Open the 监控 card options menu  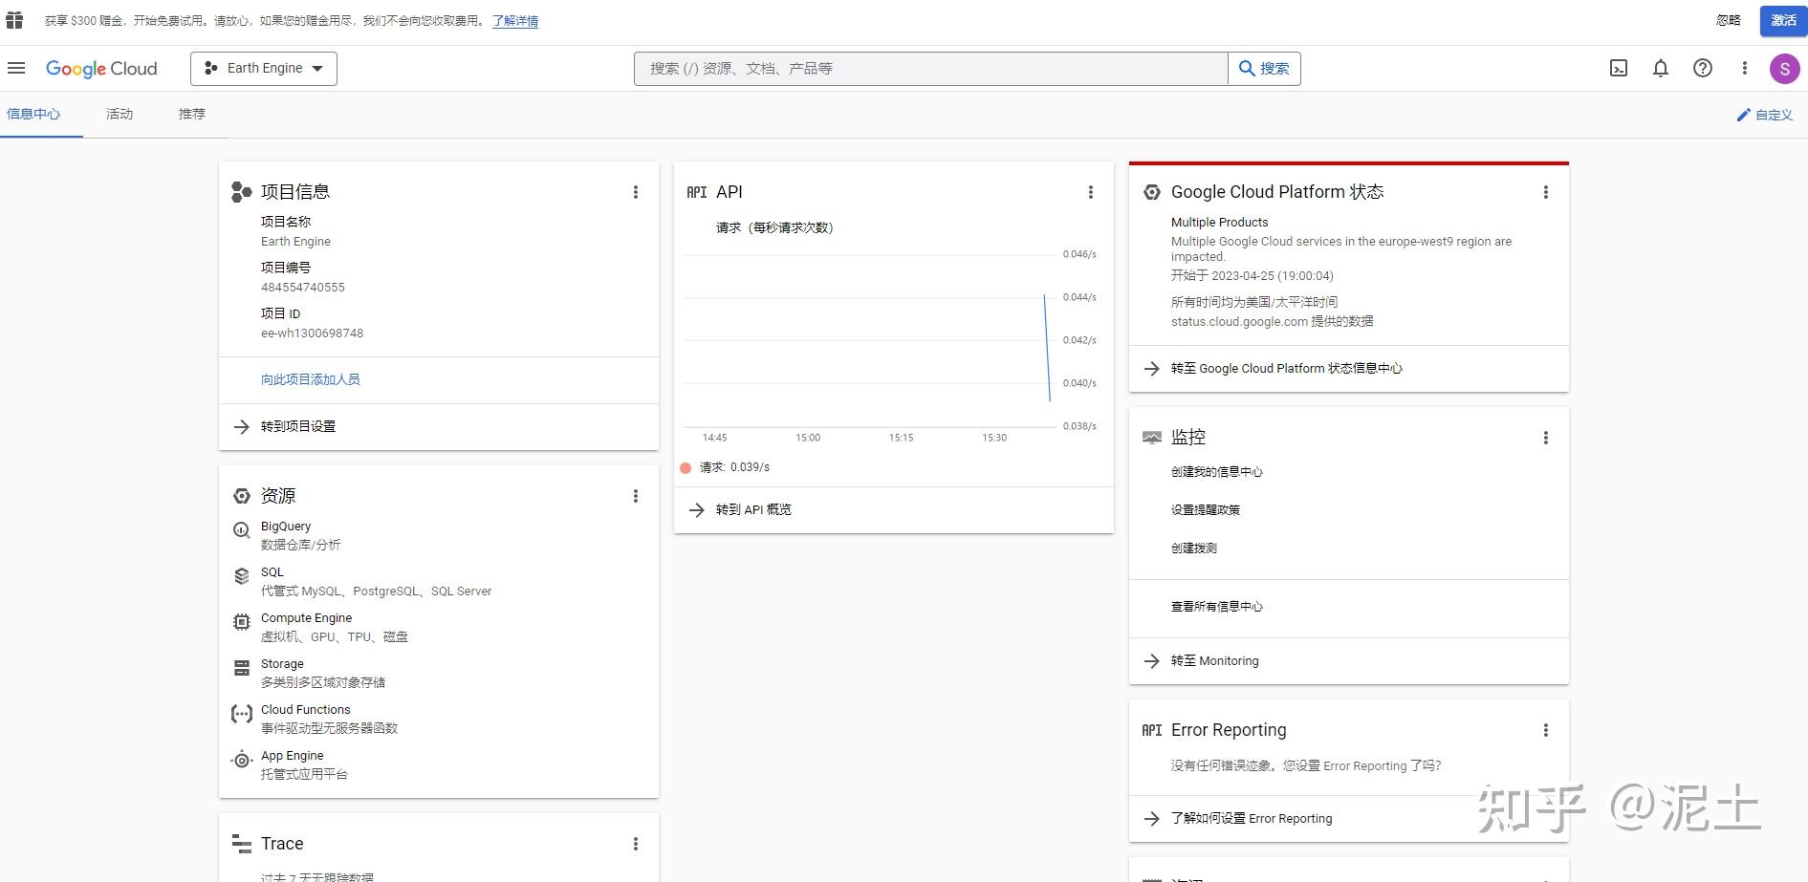pyautogui.click(x=1546, y=438)
